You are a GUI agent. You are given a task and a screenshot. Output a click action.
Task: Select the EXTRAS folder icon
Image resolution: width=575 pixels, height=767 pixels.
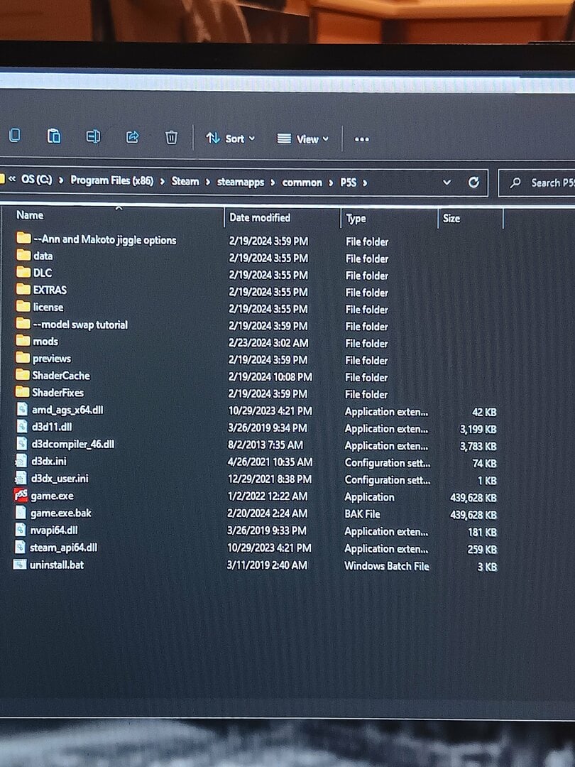(23, 289)
